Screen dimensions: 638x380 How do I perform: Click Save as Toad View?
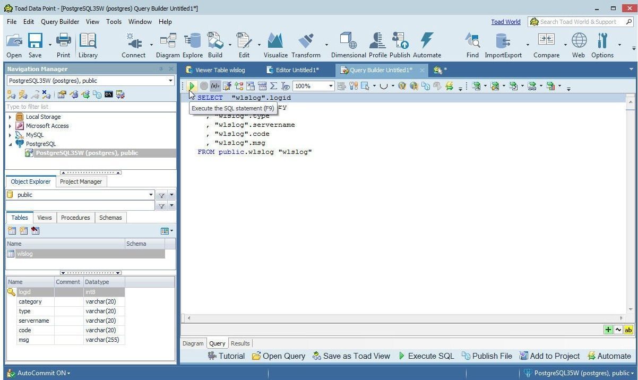pyautogui.click(x=351, y=356)
